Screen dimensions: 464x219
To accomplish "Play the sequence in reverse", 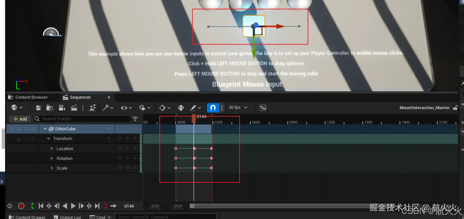I will (65, 206).
